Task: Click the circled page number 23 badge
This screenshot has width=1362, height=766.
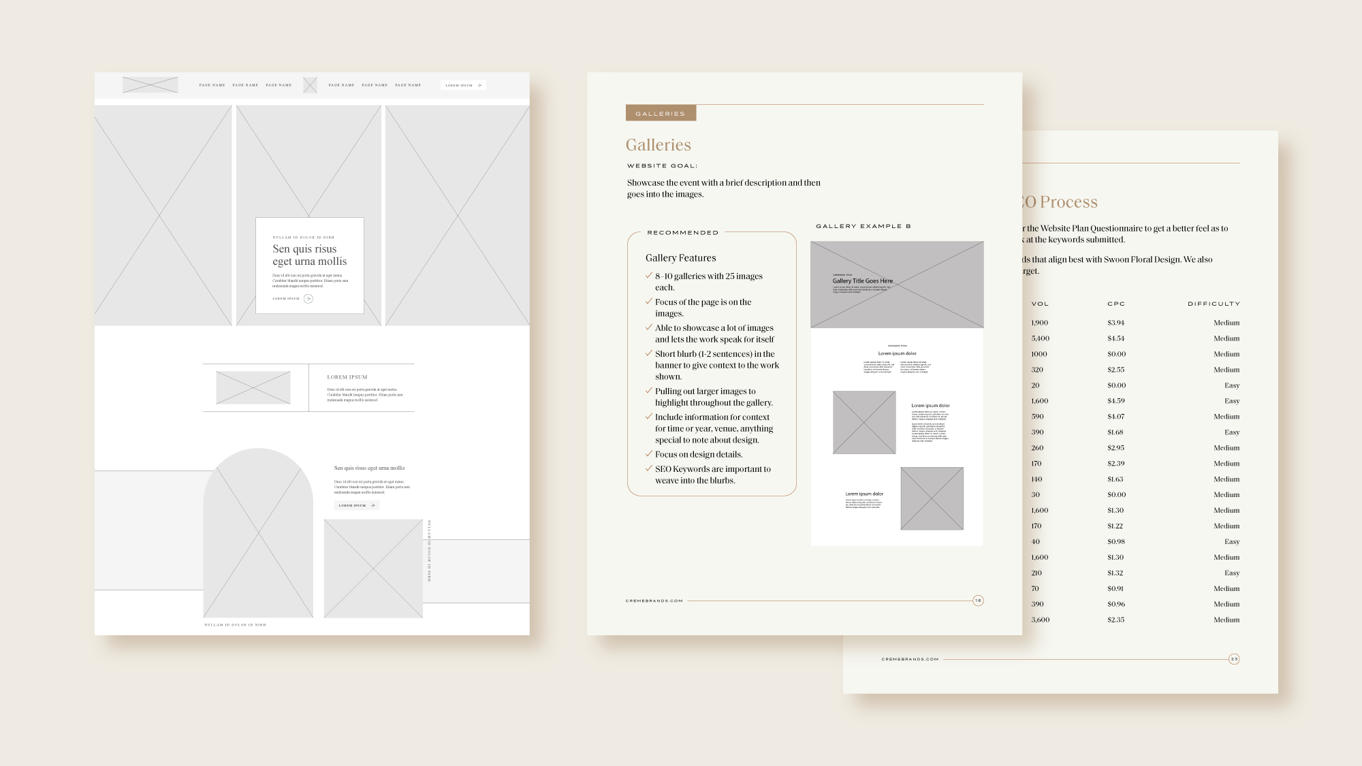Action: click(1233, 658)
